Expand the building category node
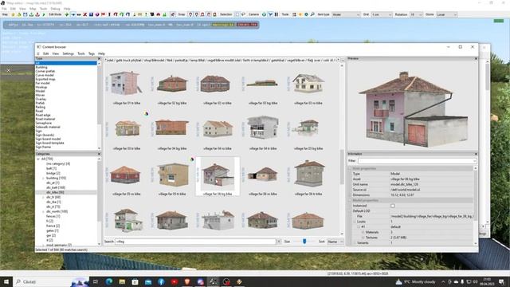This screenshot has height=287, width=510. [x=43, y=178]
